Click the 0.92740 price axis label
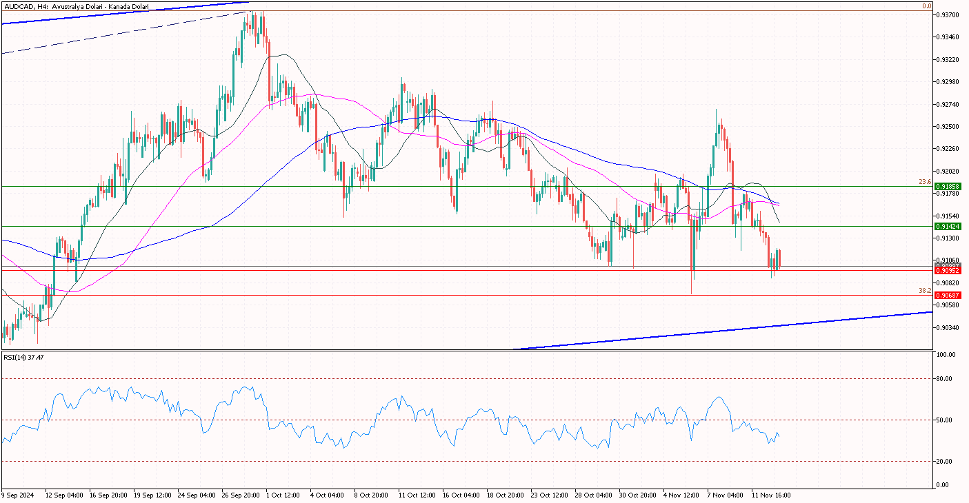969x503 pixels. (x=949, y=105)
